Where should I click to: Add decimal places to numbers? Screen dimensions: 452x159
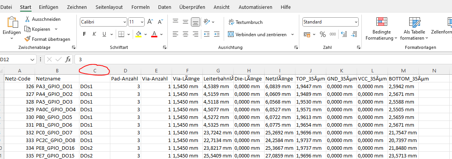pos(344,35)
